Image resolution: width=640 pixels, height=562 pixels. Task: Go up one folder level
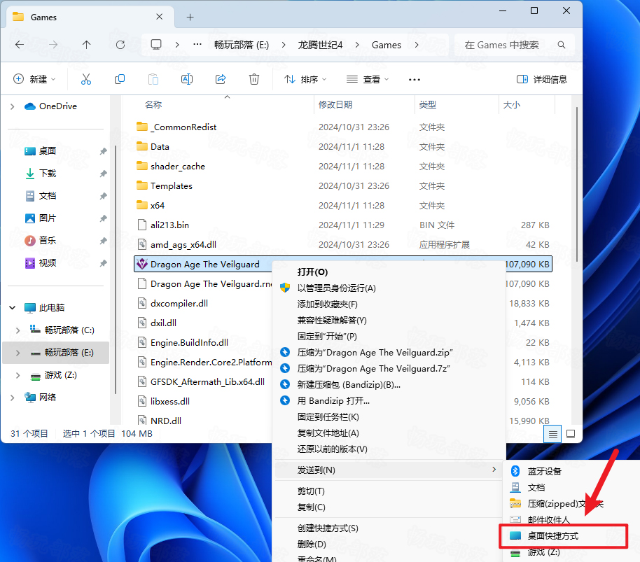tap(87, 45)
